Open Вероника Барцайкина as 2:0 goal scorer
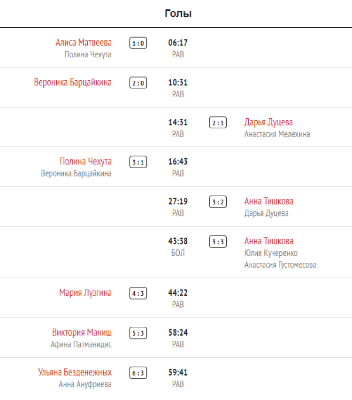This screenshot has width=352, height=400. click(73, 83)
